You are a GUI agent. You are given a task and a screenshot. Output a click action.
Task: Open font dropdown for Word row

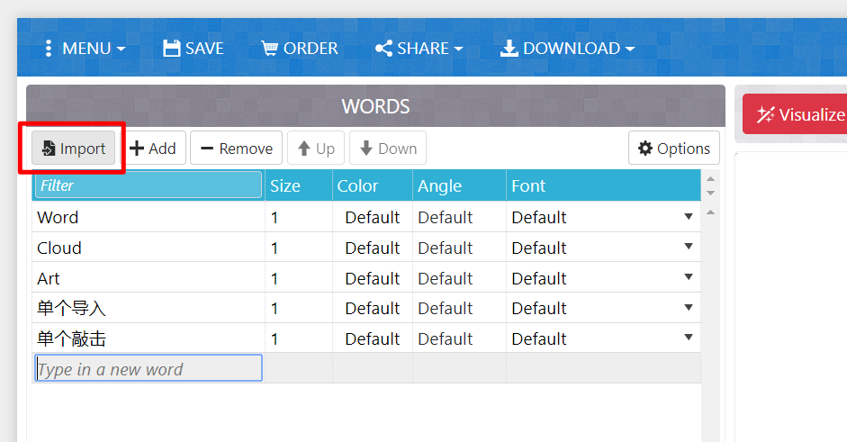tap(689, 217)
